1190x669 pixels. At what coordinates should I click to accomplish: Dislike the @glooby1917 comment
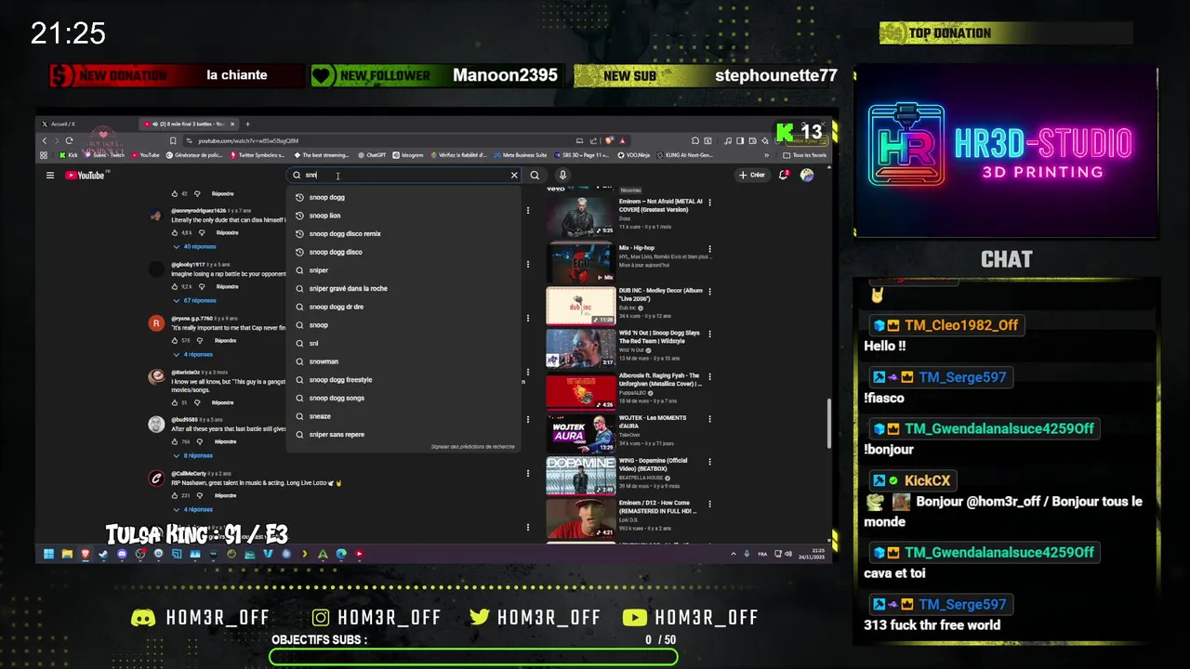pyautogui.click(x=204, y=286)
